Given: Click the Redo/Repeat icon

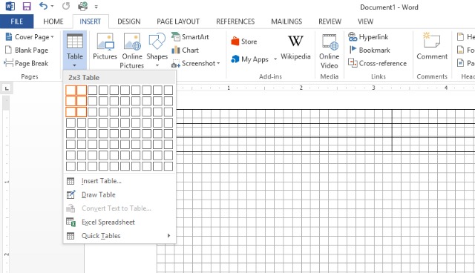Looking at the screenshot, I should (x=66, y=6).
